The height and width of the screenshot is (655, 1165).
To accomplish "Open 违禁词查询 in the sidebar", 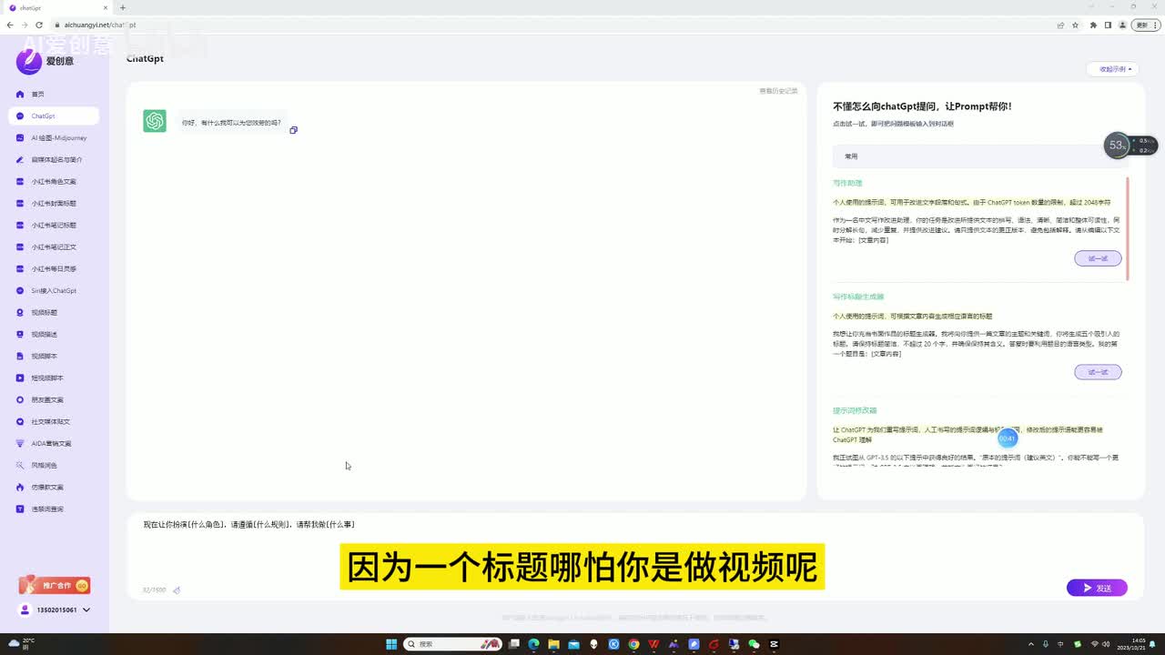I will 47,509.
